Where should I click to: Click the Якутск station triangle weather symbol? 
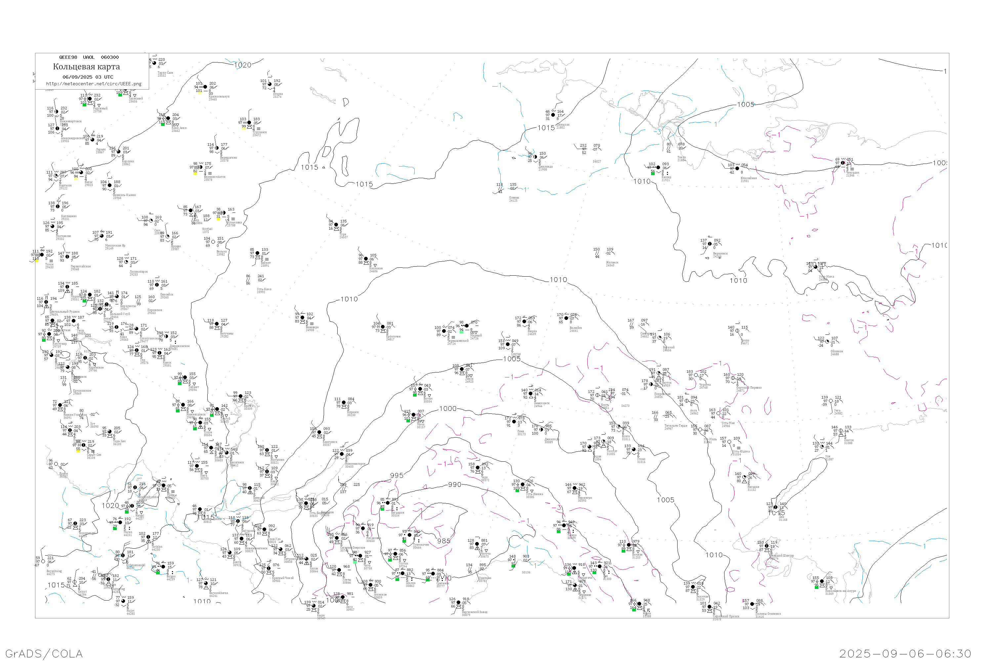click(x=659, y=377)
